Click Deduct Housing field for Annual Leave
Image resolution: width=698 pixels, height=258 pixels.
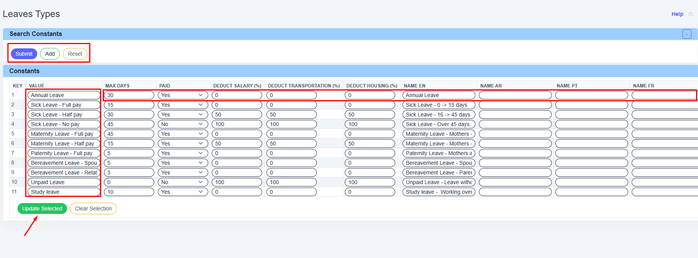click(x=370, y=95)
